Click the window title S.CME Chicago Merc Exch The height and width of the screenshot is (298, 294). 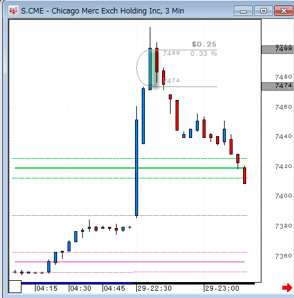pyautogui.click(x=103, y=11)
